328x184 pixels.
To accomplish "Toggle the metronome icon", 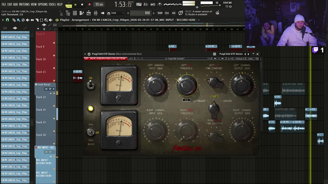I will 159,4.
